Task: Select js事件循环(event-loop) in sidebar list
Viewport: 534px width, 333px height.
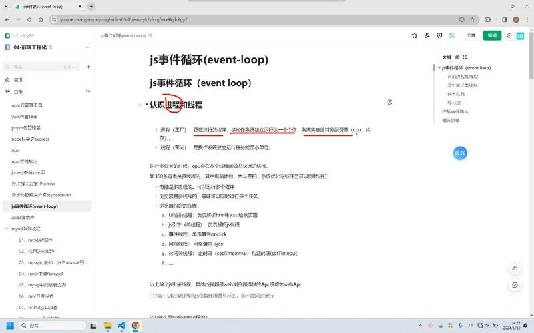Action: coord(47,206)
